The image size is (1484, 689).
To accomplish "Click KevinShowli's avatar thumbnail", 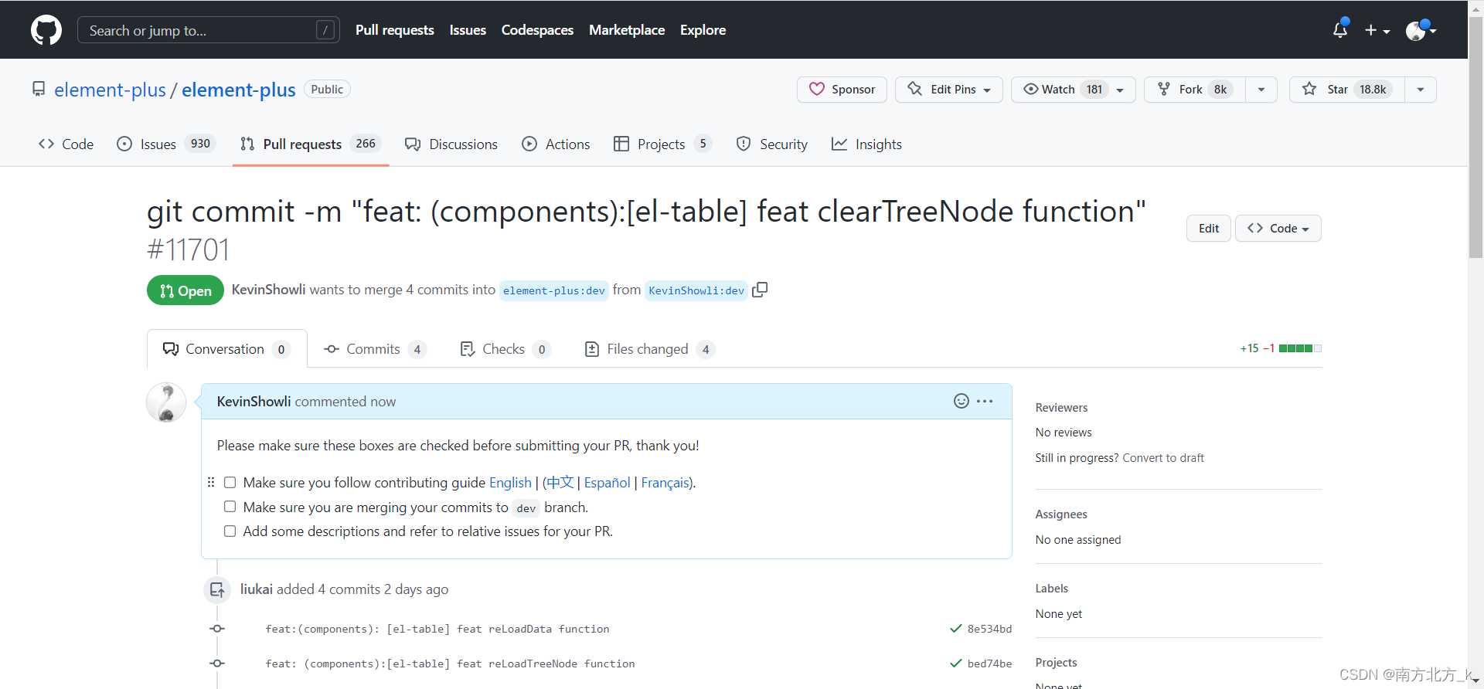I will tap(166, 402).
